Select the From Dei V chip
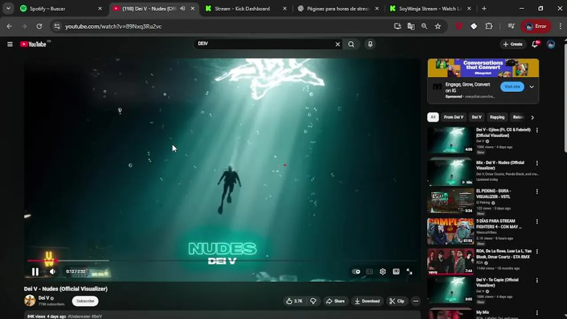 (x=453, y=117)
